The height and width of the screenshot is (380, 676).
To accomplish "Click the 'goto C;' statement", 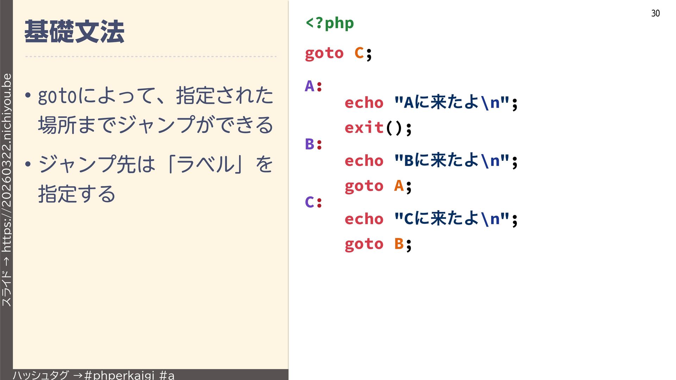I will 338,53.
